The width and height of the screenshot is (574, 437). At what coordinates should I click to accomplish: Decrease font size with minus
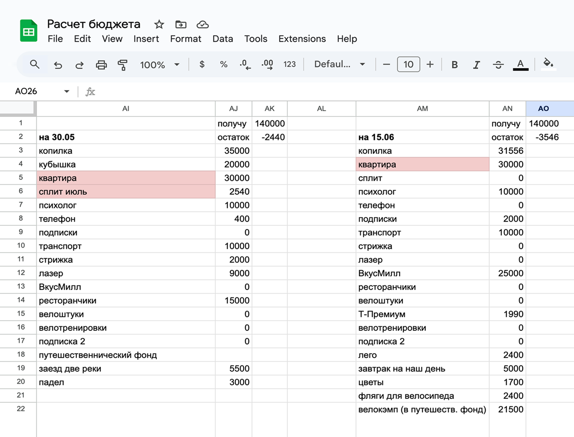click(x=386, y=65)
